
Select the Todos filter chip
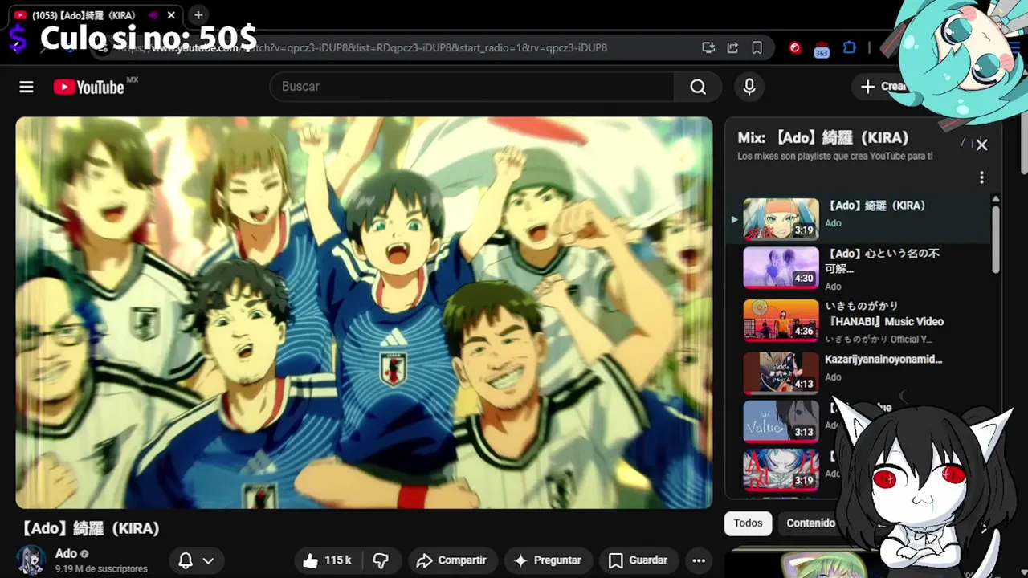[x=748, y=523]
